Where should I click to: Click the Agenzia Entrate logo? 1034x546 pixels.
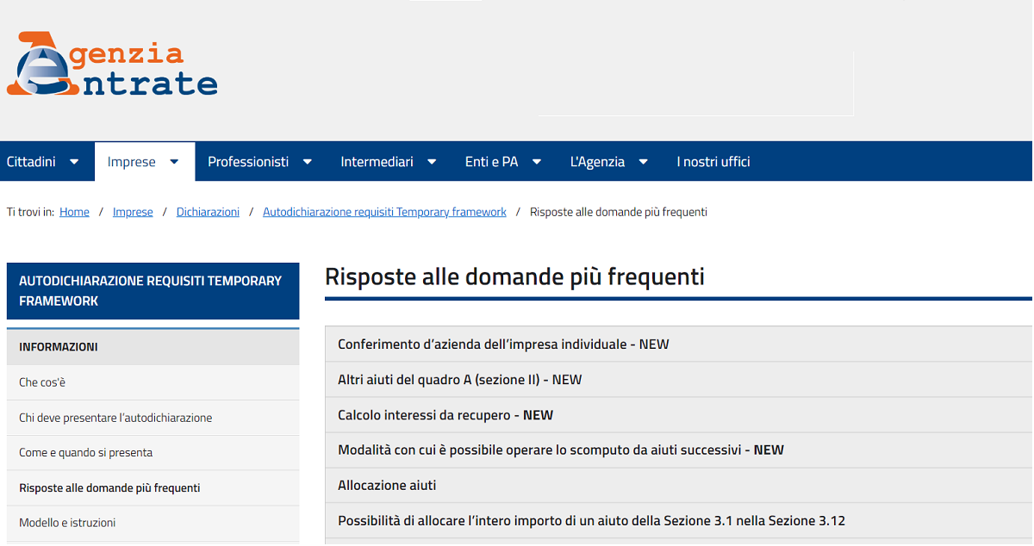coord(112,64)
